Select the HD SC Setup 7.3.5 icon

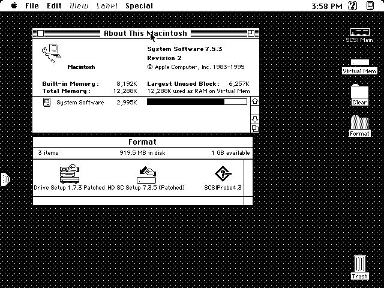146,173
